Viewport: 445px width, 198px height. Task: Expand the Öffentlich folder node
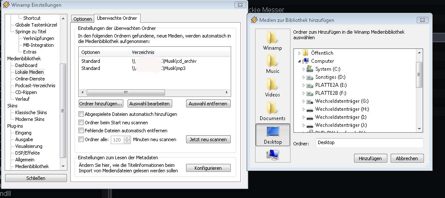[x=299, y=53]
